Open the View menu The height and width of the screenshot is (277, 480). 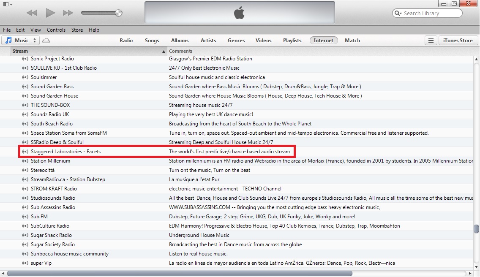pyautogui.click(x=35, y=30)
